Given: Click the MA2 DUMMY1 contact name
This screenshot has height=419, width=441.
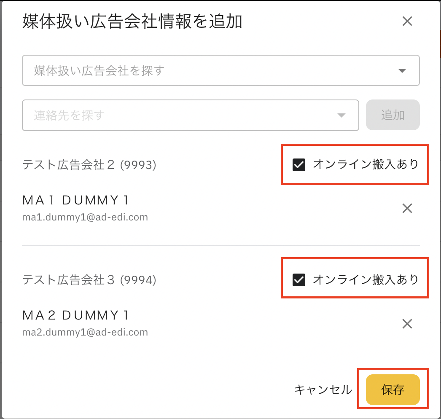Looking at the screenshot, I should tap(75, 315).
